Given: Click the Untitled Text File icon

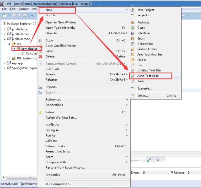Looking at the screenshot, I should [132, 70].
